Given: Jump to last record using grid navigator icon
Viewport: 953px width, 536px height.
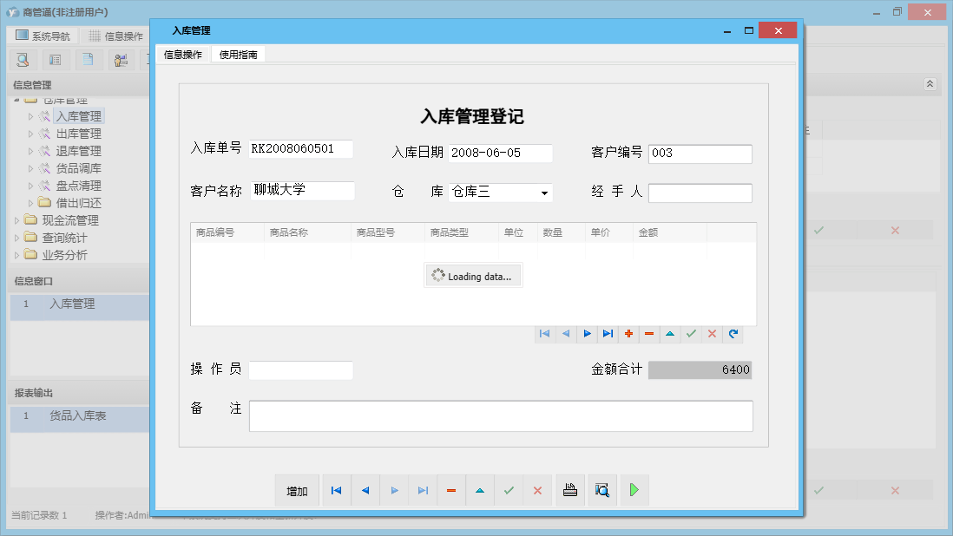Looking at the screenshot, I should coord(608,333).
